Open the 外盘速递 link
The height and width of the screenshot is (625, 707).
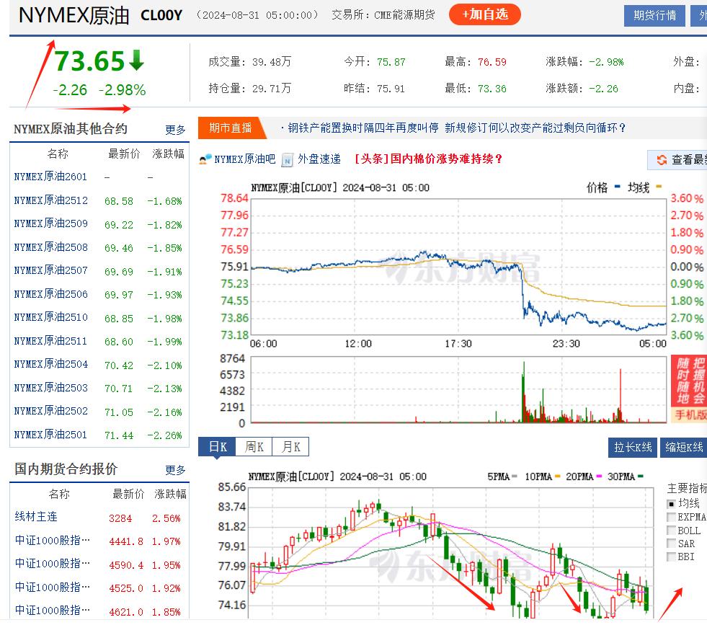pyautogui.click(x=319, y=159)
